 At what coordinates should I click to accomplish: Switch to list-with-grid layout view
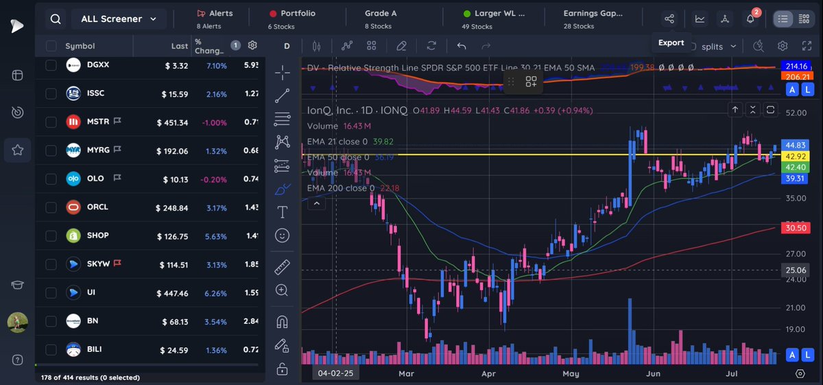pyautogui.click(x=804, y=19)
